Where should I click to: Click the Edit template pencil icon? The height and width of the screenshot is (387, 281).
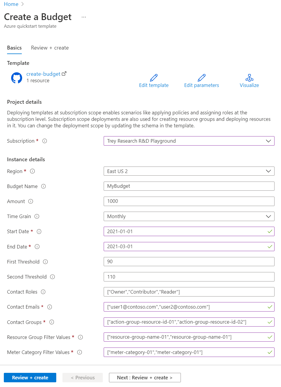[154, 78]
